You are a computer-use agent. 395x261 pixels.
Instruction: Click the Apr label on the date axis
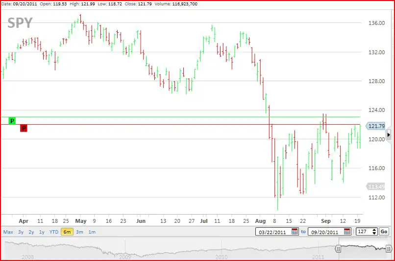(24, 221)
